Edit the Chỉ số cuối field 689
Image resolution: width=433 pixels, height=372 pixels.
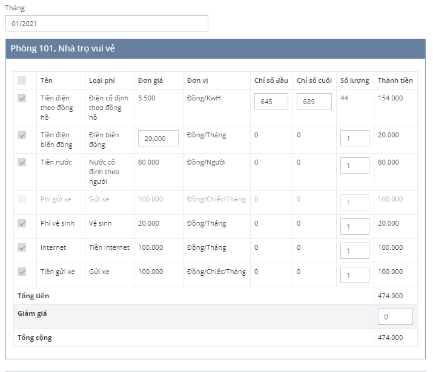pos(314,102)
